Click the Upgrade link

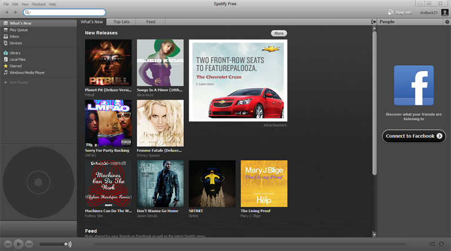(403, 12)
